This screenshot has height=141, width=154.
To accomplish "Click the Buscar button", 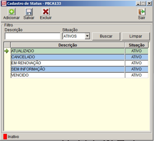I will (106, 36).
